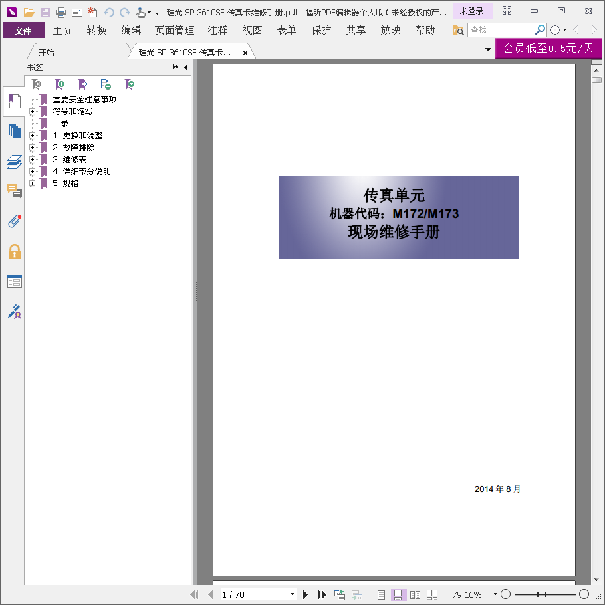Image resolution: width=605 pixels, height=605 pixels.
Task: Switch to the 视图 ribbon tab
Action: click(x=253, y=30)
